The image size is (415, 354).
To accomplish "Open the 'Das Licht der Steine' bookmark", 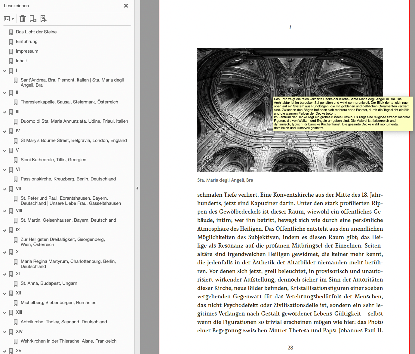I will [x=36, y=32].
